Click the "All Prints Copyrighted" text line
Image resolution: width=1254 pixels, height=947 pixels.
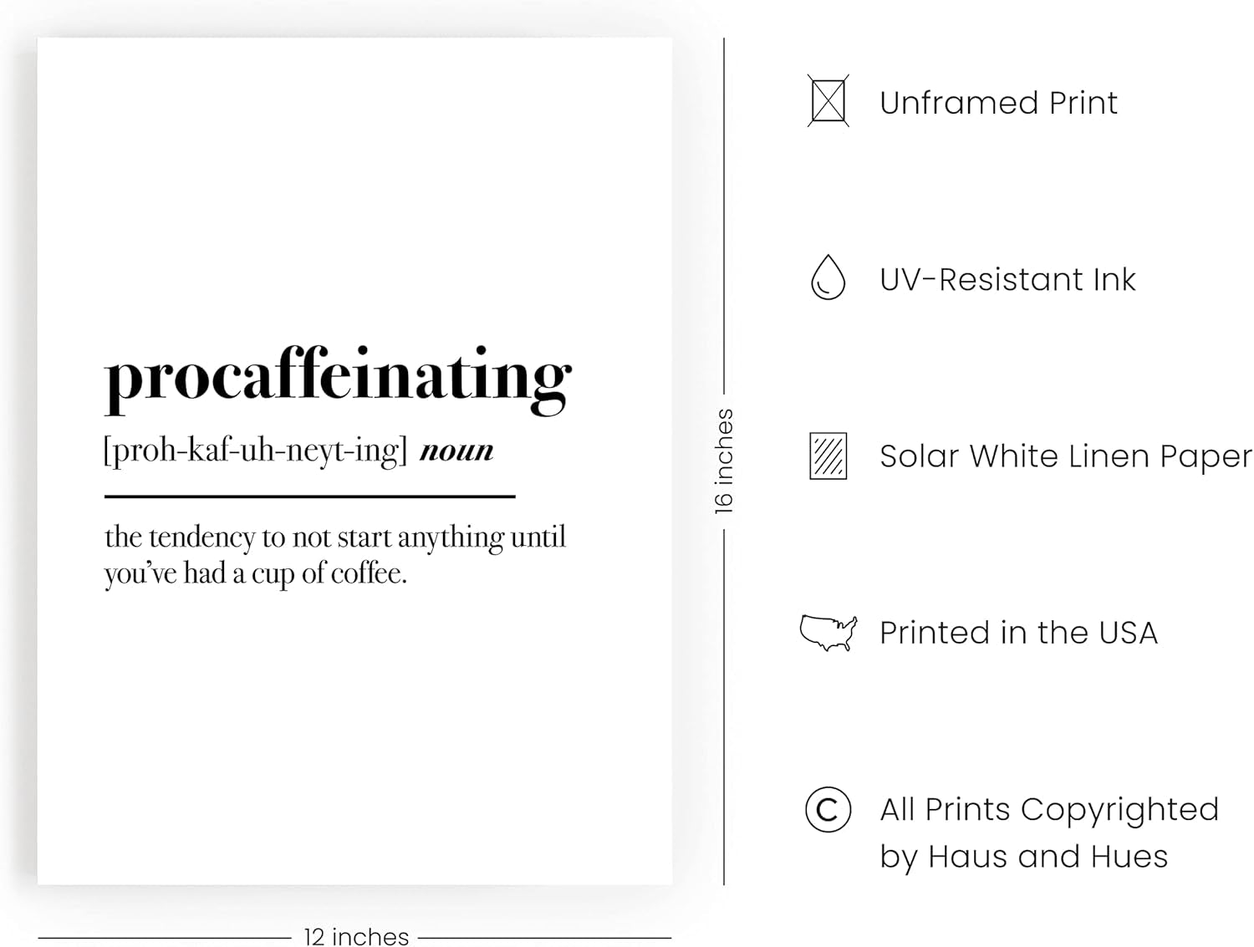click(x=1049, y=809)
